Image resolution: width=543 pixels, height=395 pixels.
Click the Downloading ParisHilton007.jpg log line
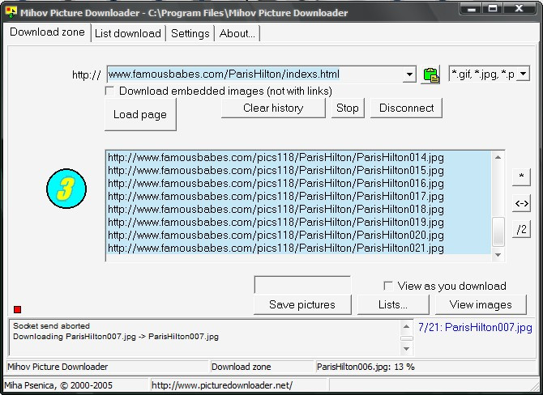tap(116, 337)
